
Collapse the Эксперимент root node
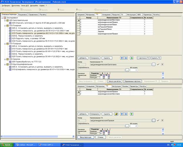point(2,18)
